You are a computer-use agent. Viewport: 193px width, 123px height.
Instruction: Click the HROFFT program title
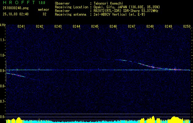(19, 2)
